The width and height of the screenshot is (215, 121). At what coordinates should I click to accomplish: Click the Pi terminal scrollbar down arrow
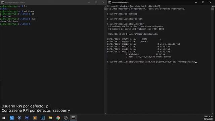(105, 113)
